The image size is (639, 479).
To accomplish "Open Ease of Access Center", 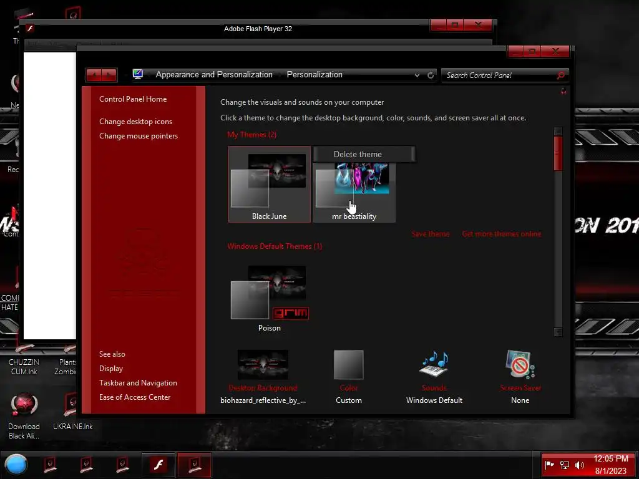I will (x=135, y=397).
